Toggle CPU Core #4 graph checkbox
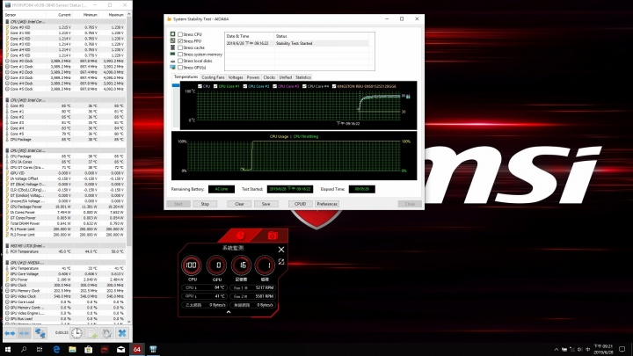The image size is (633, 356). [x=304, y=86]
